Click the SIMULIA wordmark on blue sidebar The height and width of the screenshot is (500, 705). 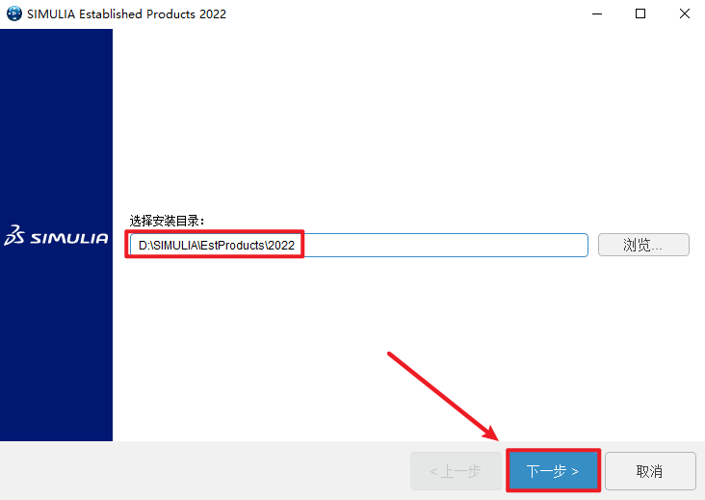69,238
